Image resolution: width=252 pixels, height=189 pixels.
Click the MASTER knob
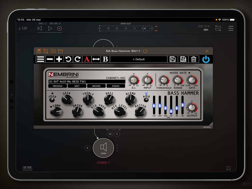(140, 112)
